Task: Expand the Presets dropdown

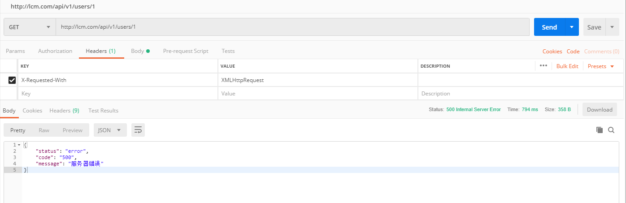Action: (x=601, y=66)
